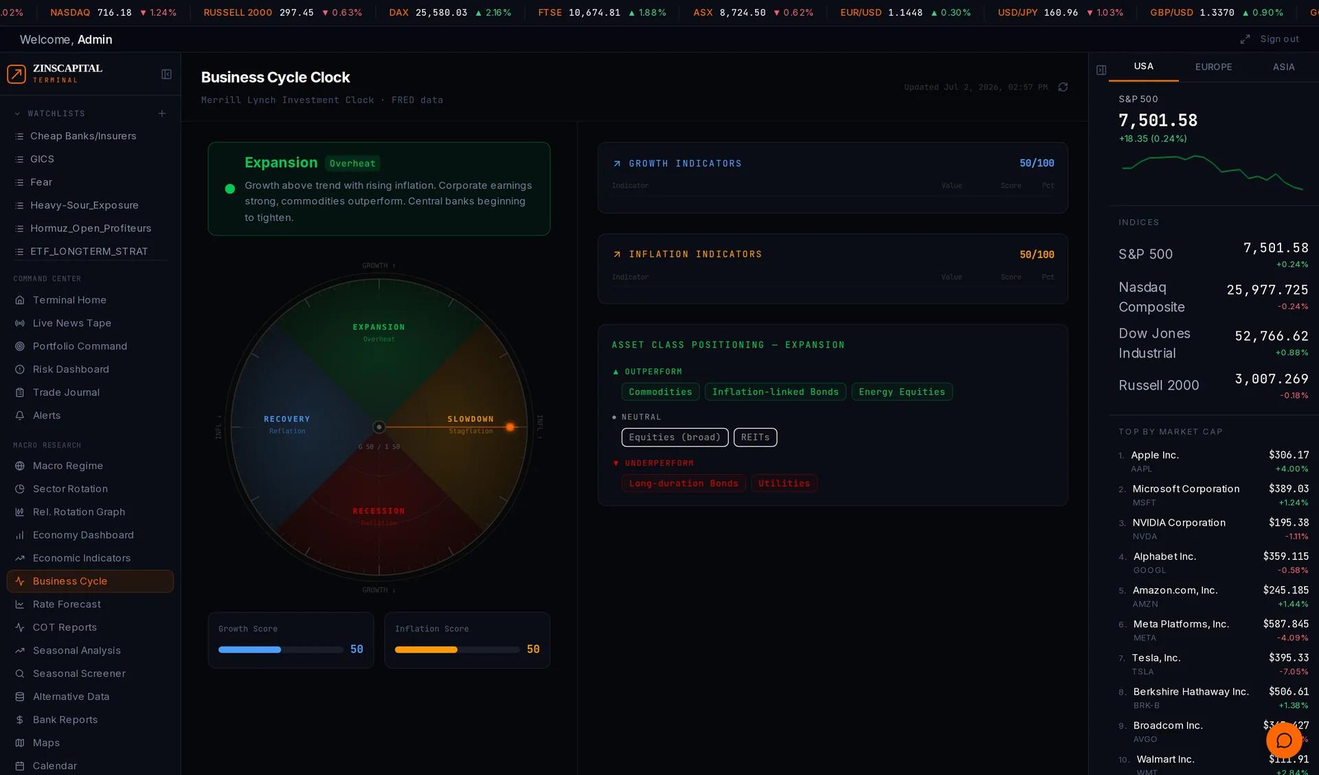Click the S&P 500 sparkline chart
The height and width of the screenshot is (775, 1319).
click(x=1212, y=172)
